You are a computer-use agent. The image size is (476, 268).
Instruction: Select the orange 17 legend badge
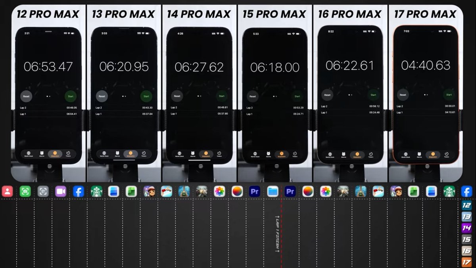click(466, 262)
